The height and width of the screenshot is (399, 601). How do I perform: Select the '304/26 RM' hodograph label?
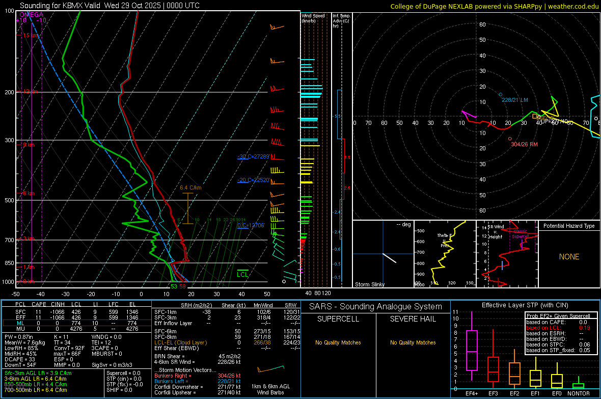coord(524,144)
